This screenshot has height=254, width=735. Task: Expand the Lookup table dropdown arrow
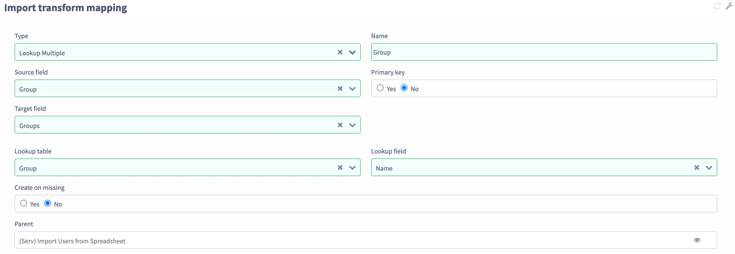[352, 168]
